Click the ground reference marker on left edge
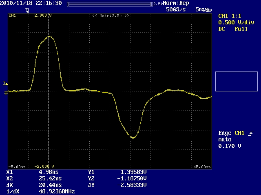Viewport: 261px width, 195px height. point(5,93)
